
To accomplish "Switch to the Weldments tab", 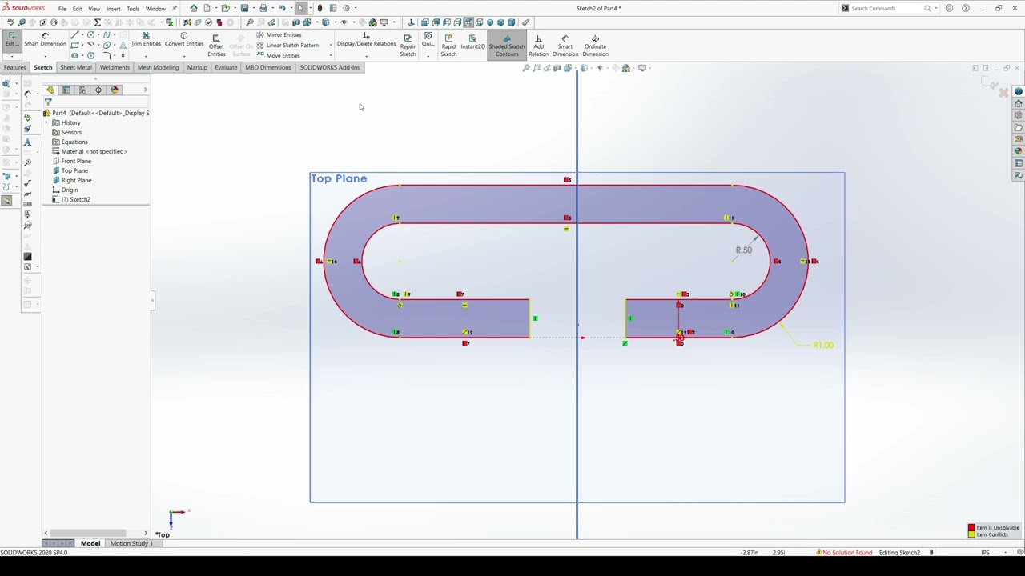I will (115, 67).
